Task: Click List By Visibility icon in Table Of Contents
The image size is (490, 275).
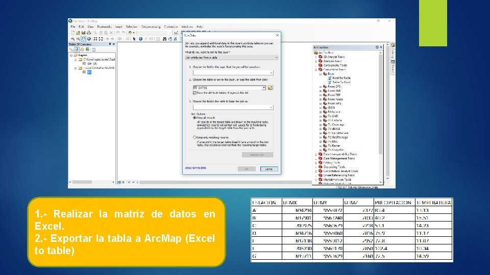Action: coord(82,49)
